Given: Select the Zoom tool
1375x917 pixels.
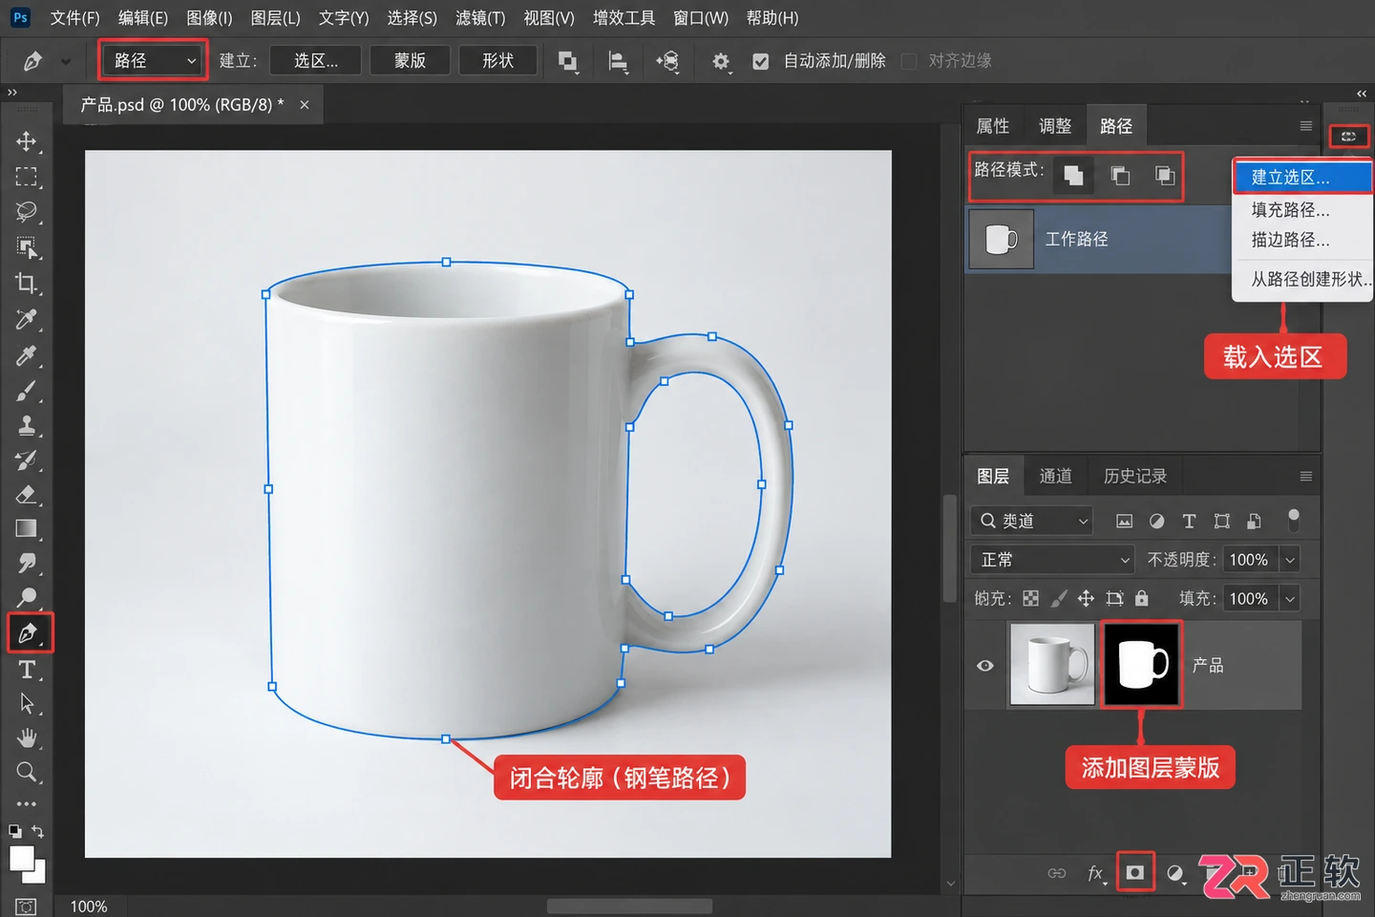Looking at the screenshot, I should point(26,772).
